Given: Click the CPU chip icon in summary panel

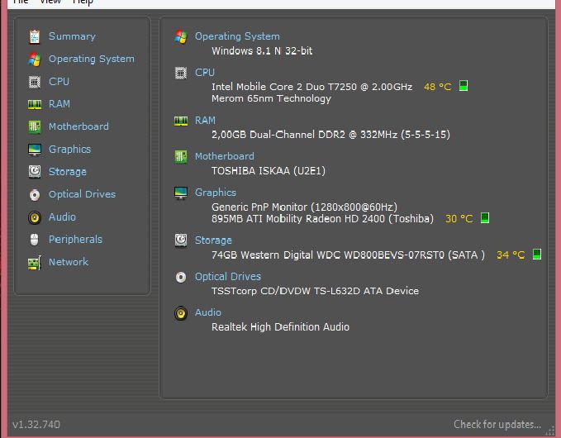Looking at the screenshot, I should click(181, 73).
